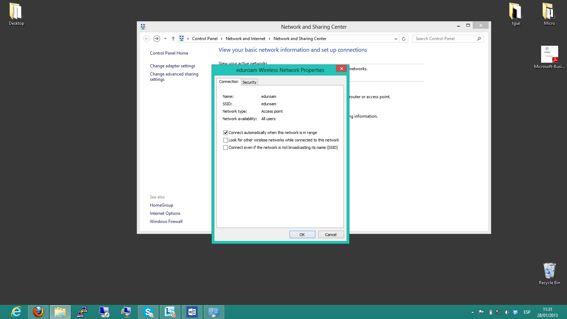Viewport: 567px width, 319px height.
Task: Expand the address bar history dropdown
Action: tap(396, 39)
